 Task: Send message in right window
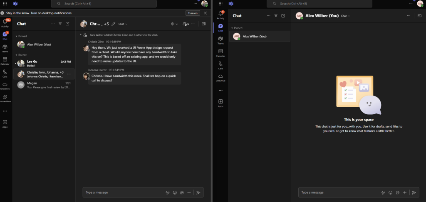click(414, 192)
